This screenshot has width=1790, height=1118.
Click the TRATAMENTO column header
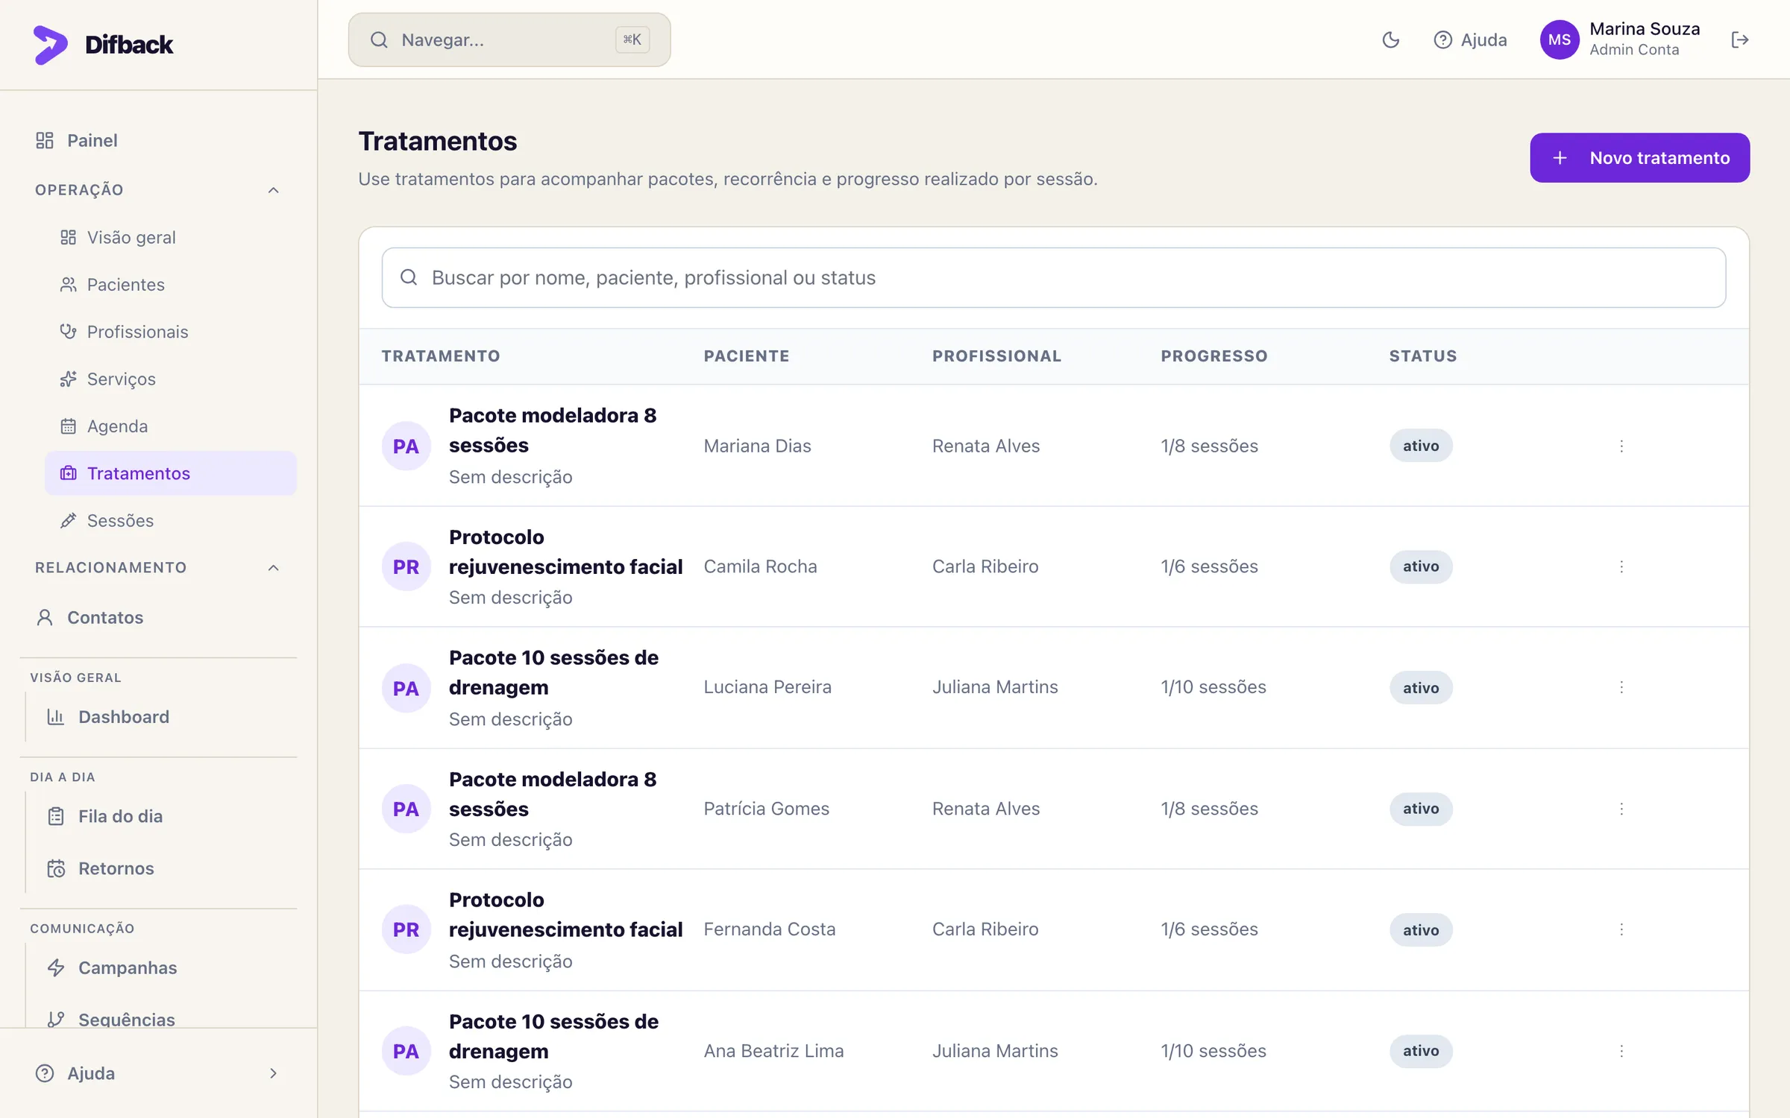441,356
